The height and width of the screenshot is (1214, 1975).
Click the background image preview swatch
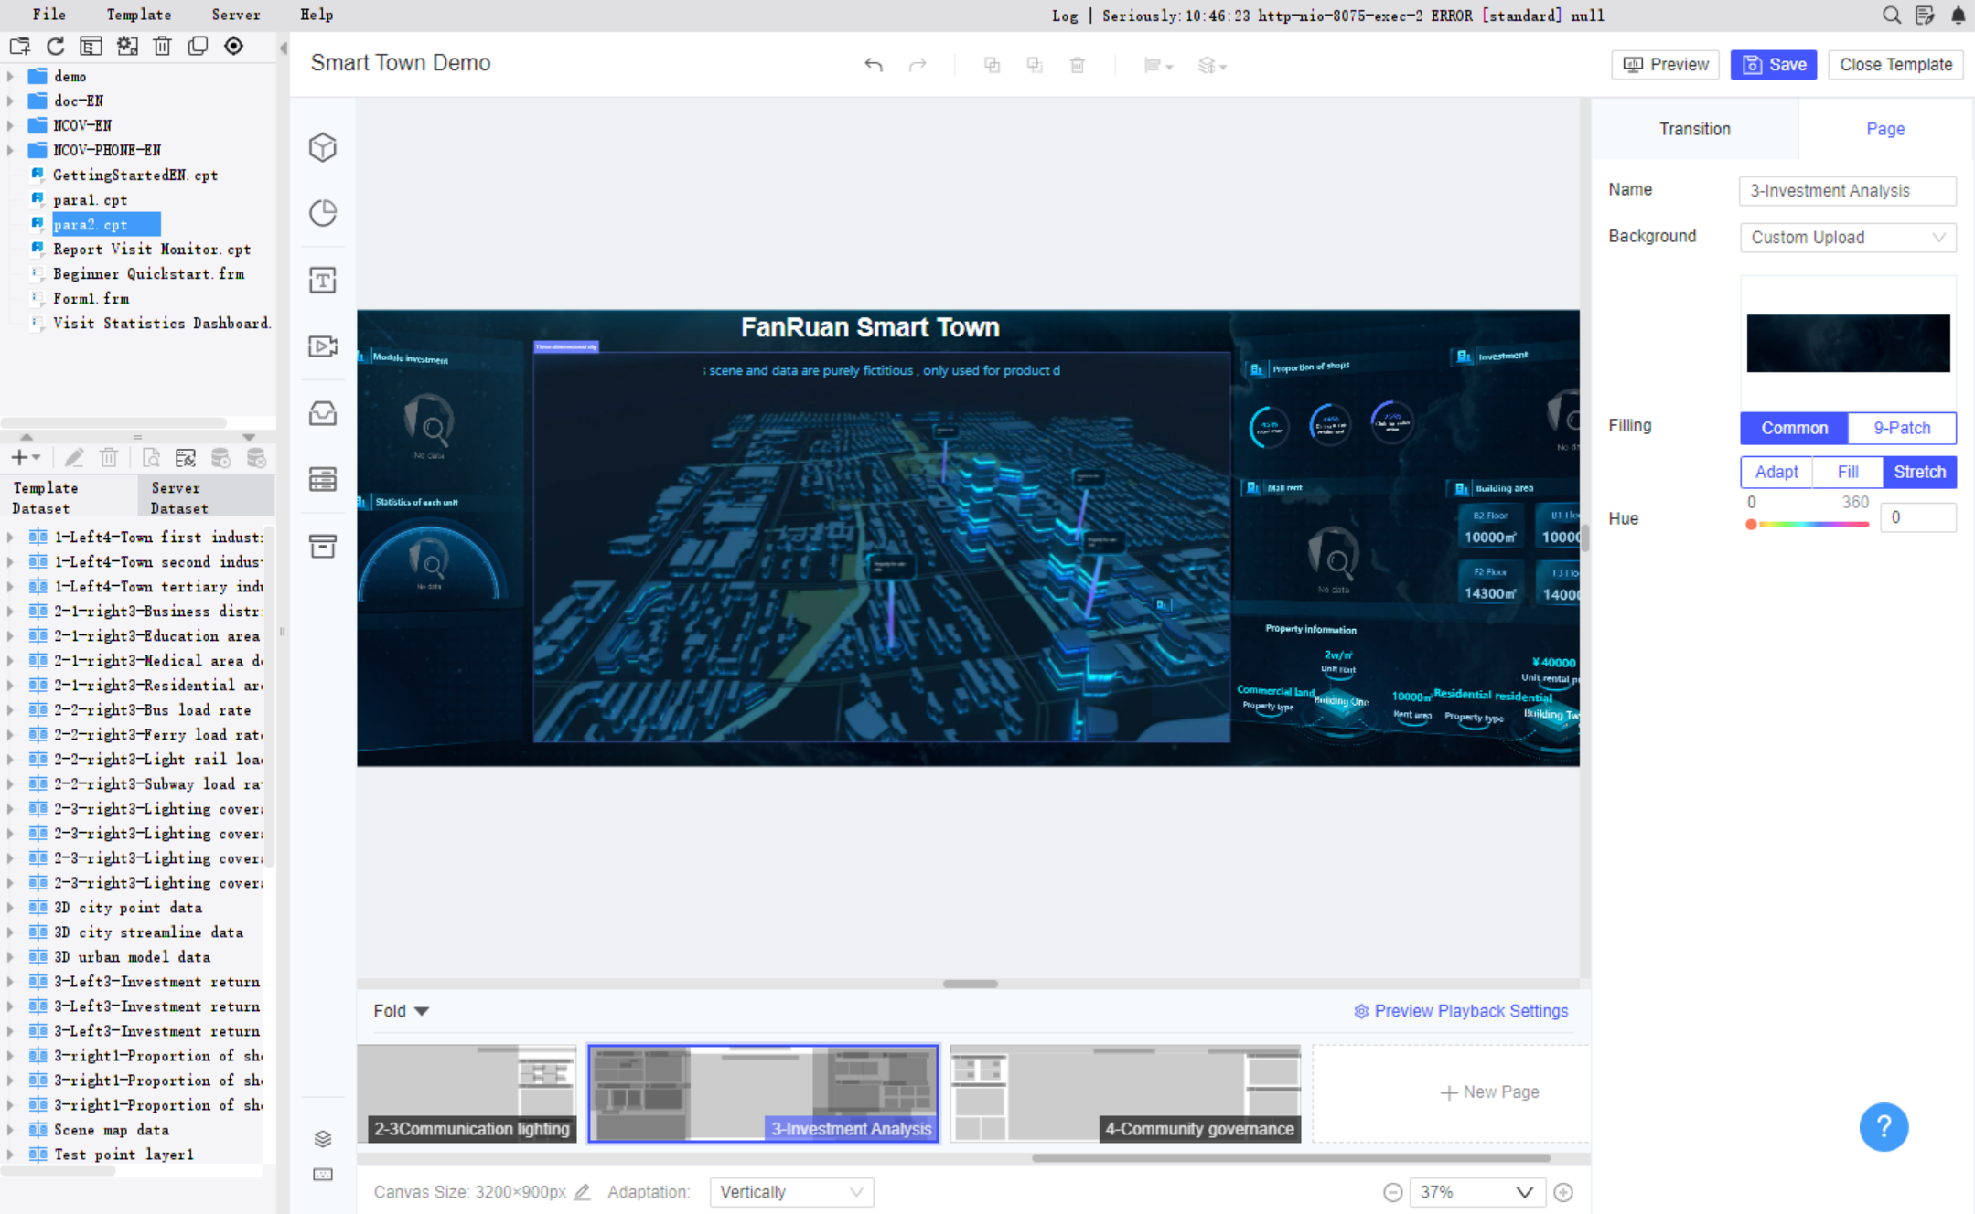[x=1848, y=343]
